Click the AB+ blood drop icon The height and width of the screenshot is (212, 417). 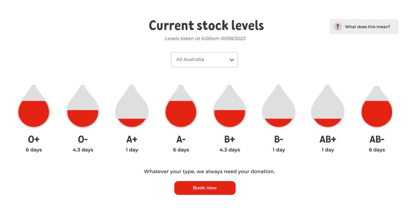pos(328,108)
